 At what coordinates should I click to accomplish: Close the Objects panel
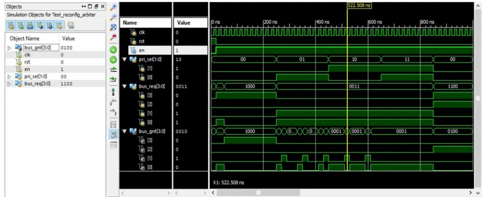(x=103, y=7)
